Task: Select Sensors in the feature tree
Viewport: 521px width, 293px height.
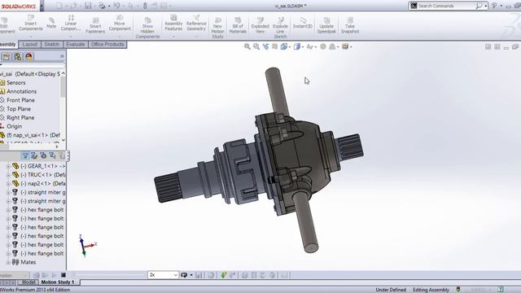Action: pos(15,83)
